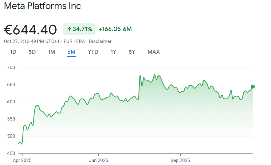The width and height of the screenshot is (271, 165).
Task: Click the Sep 2025 axis label
Action: click(x=180, y=160)
